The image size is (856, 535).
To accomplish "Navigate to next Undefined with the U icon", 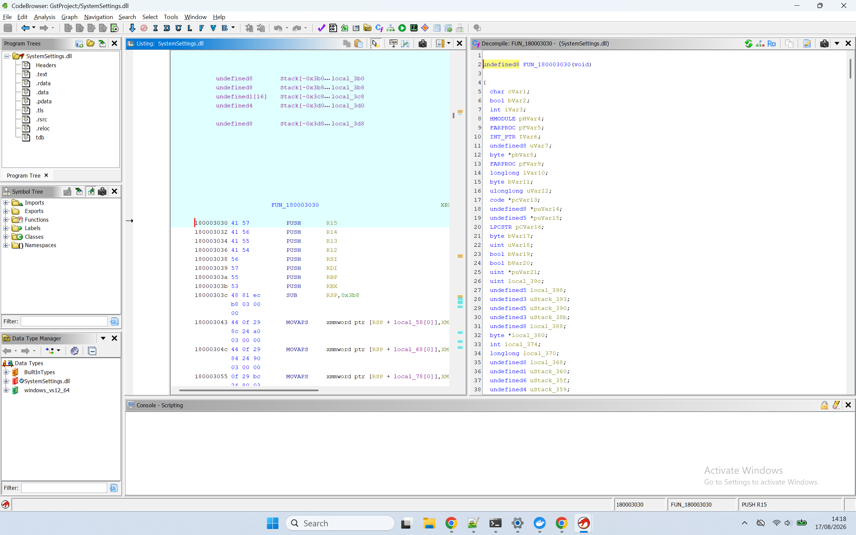I will click(178, 28).
